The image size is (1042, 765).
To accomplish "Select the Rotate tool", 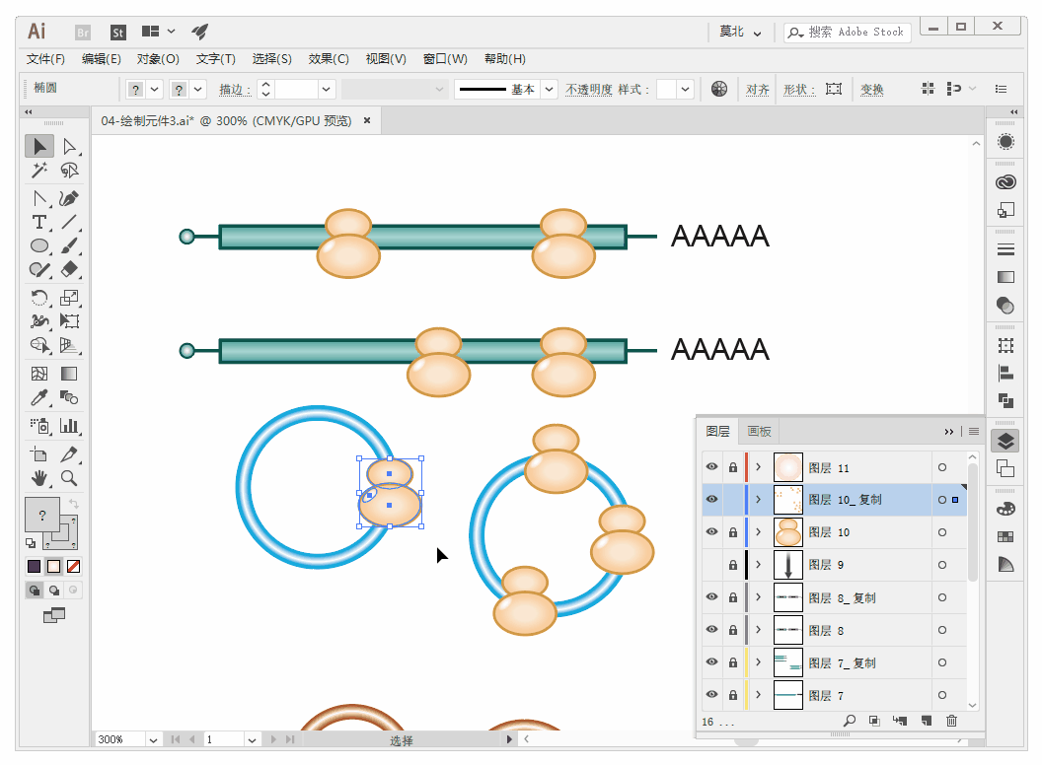I will [x=39, y=298].
